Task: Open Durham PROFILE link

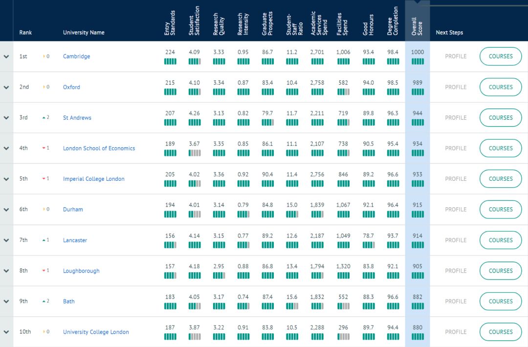Action: pos(456,209)
